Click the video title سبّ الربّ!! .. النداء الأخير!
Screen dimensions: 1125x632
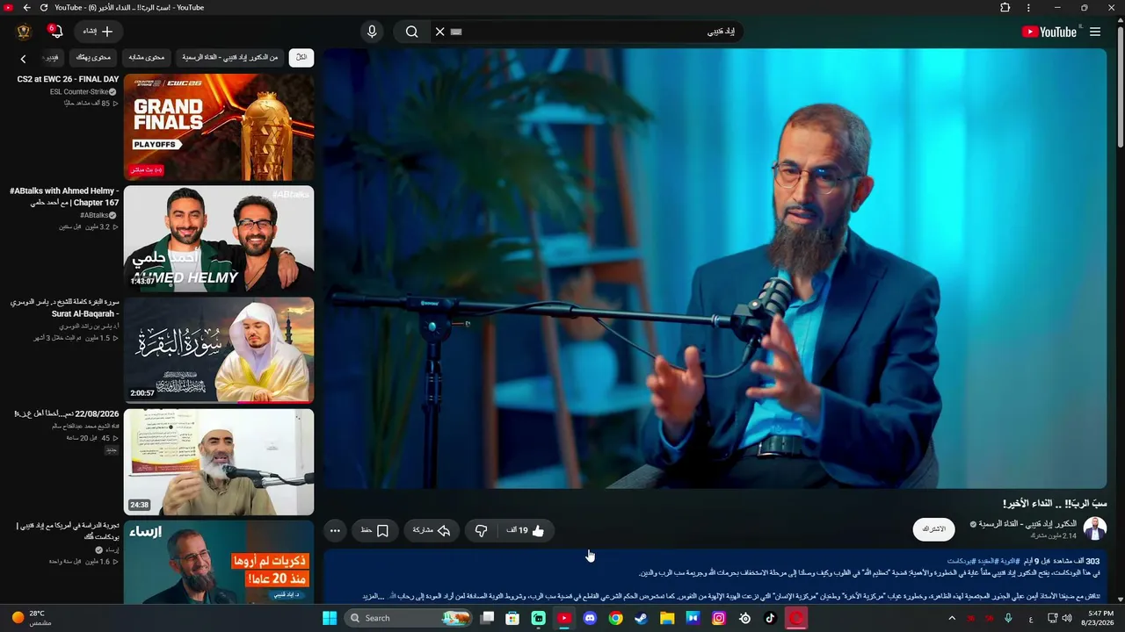[x=1055, y=504]
